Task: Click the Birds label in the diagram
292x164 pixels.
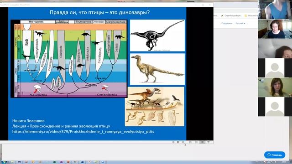Action: click(26, 42)
